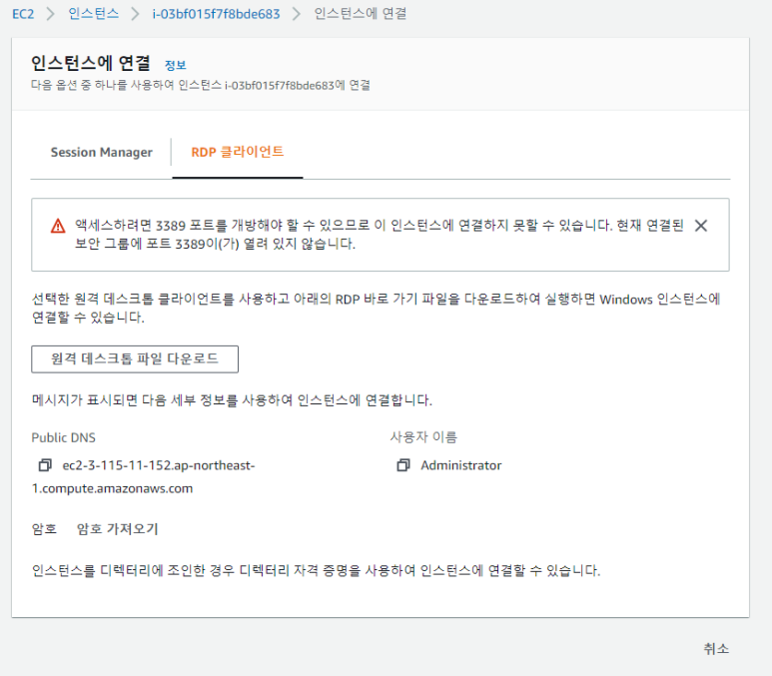Click the ec2-3-115-11-152 DNS text
Viewport: 772px width, 676px height.
point(159,465)
